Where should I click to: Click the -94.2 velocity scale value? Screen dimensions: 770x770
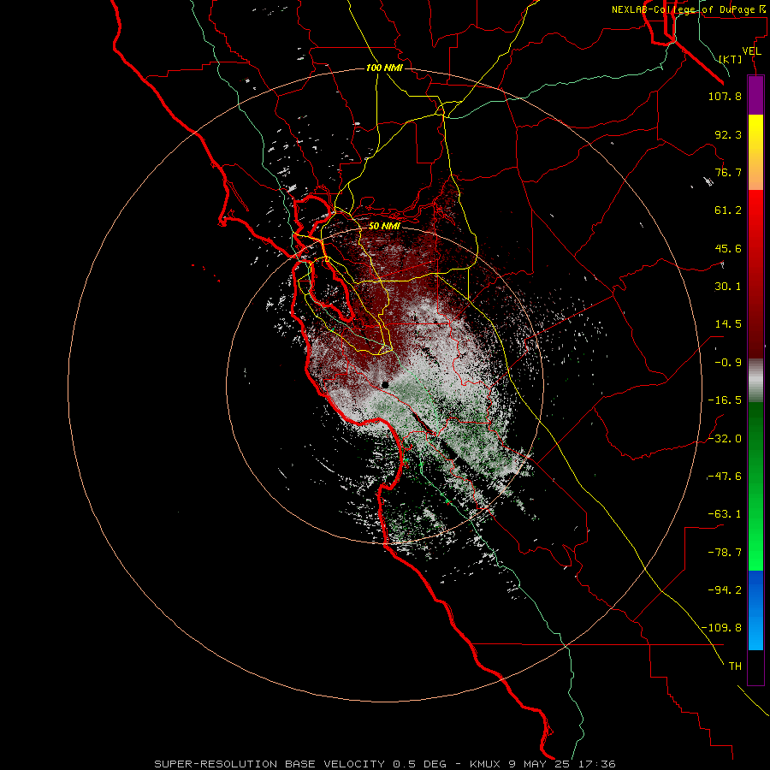pos(725,590)
